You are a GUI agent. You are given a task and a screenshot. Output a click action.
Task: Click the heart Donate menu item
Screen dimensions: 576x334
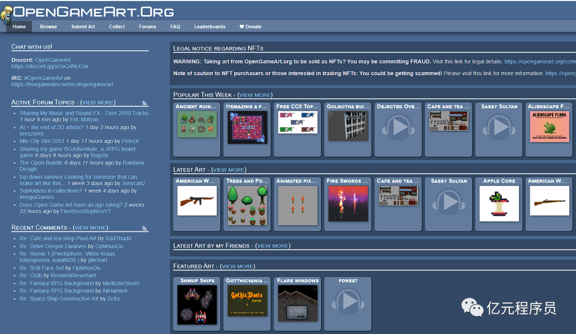click(x=251, y=27)
